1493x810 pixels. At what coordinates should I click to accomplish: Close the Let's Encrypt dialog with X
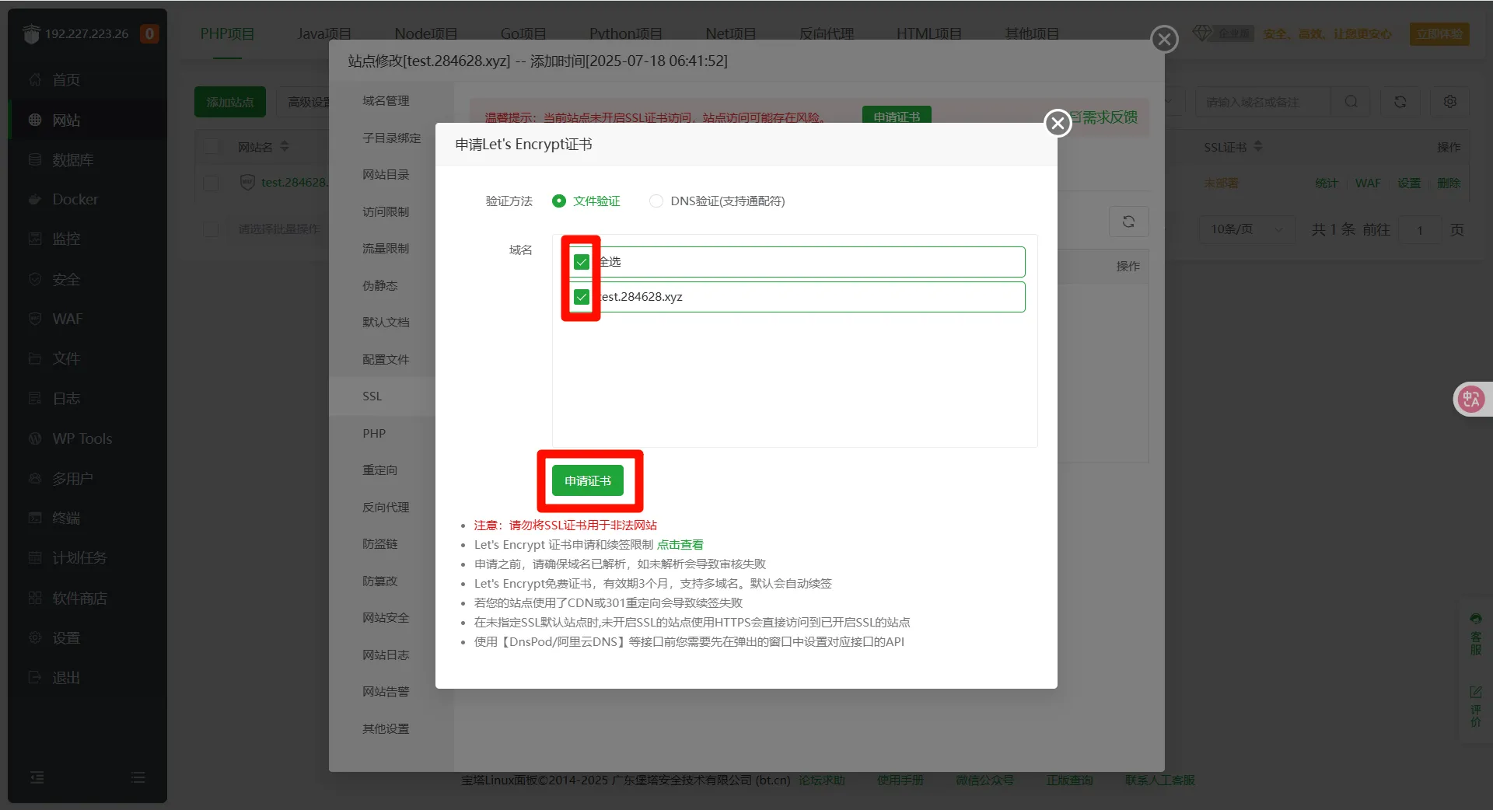tap(1058, 123)
